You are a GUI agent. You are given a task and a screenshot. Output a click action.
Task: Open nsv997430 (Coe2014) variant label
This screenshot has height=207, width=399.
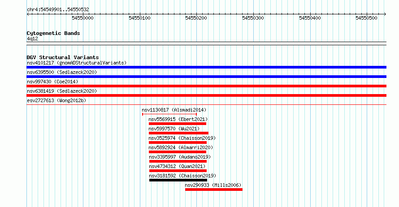coord(52,82)
